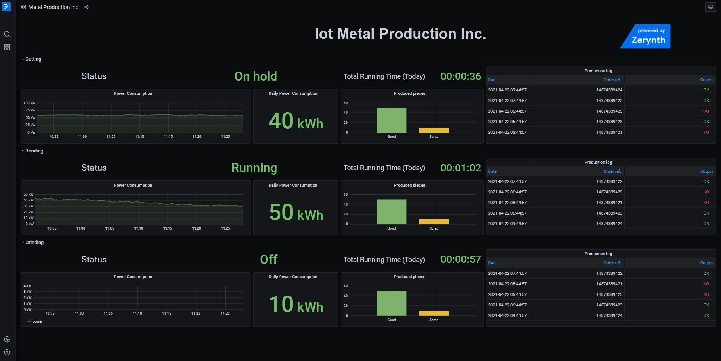Sort the Date column in Cutting Production log
721x361 pixels.
(x=492, y=79)
